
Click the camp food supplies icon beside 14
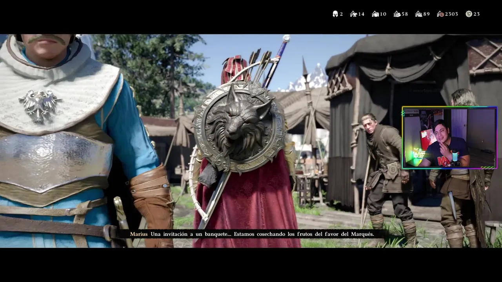tap(353, 14)
